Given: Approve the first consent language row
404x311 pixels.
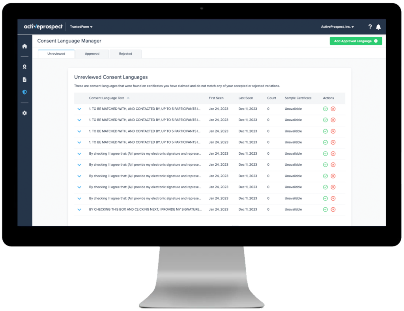Looking at the screenshot, I should 325,109.
